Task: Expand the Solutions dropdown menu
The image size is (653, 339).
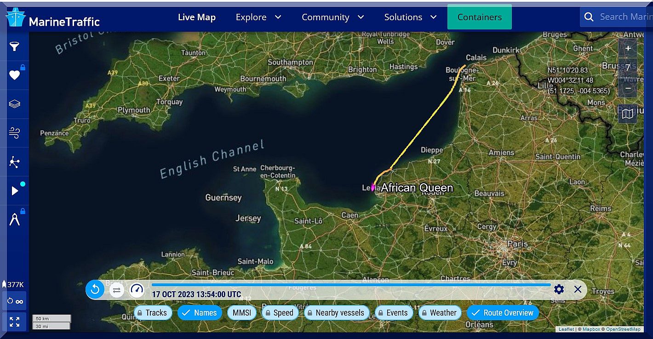Action: [410, 17]
